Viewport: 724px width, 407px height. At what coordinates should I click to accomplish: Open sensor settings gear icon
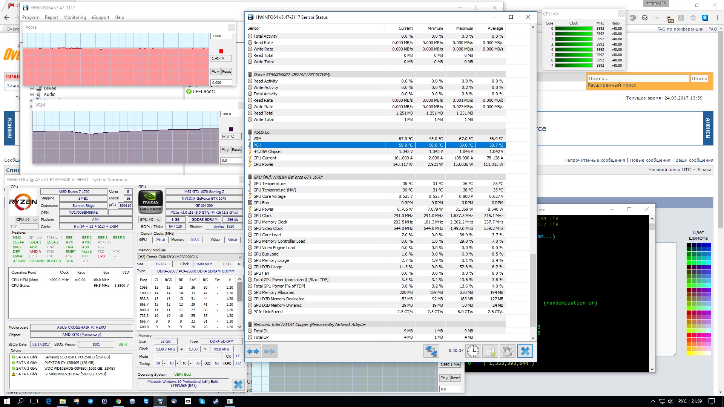pyautogui.click(x=507, y=351)
